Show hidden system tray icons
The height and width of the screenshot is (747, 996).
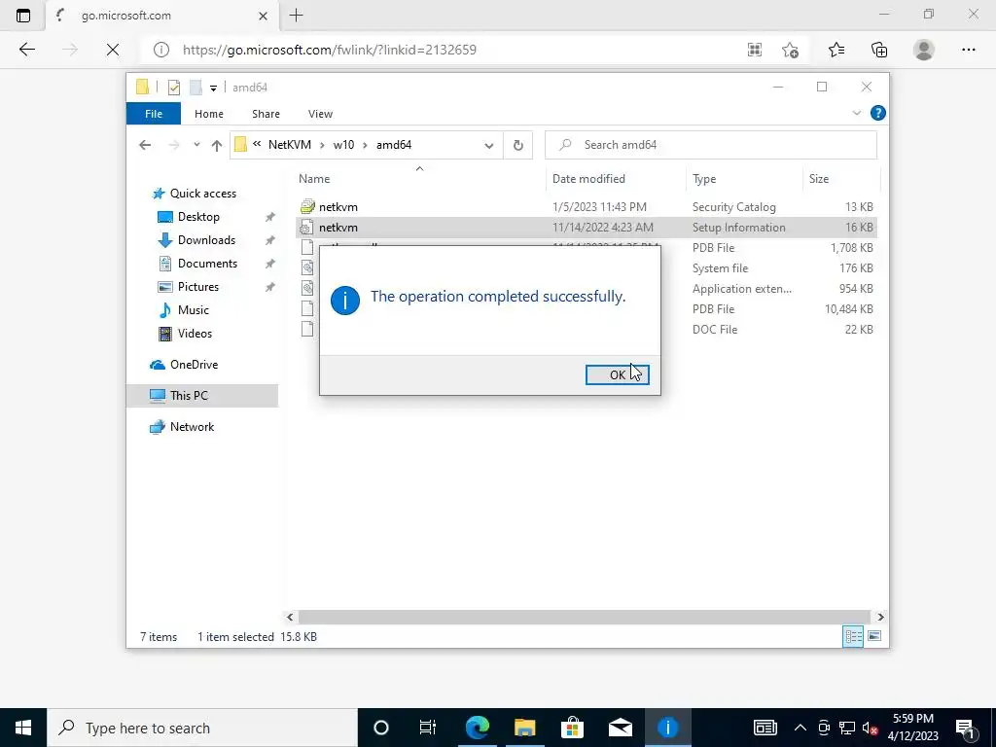(x=800, y=728)
